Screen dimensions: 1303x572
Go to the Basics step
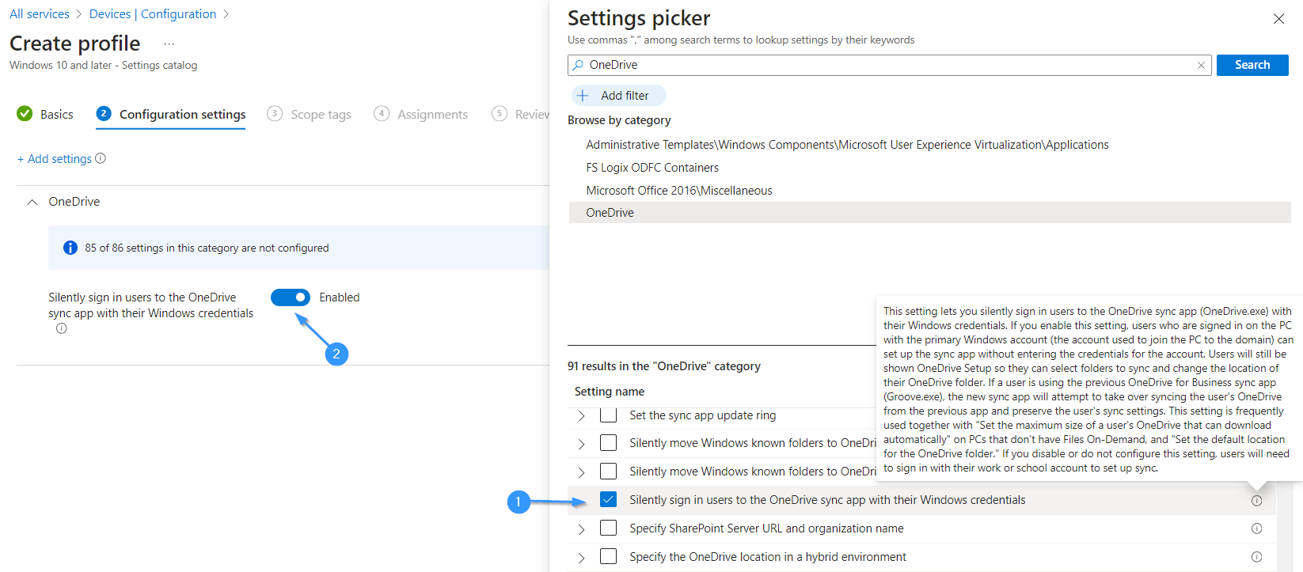[45, 114]
